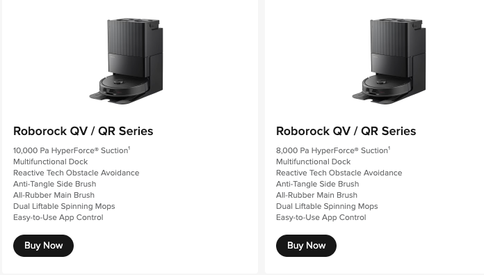This screenshot has height=275, width=484.
Task: Click the footnote 1 after 10,000 Pa suction
Action: (x=129, y=148)
